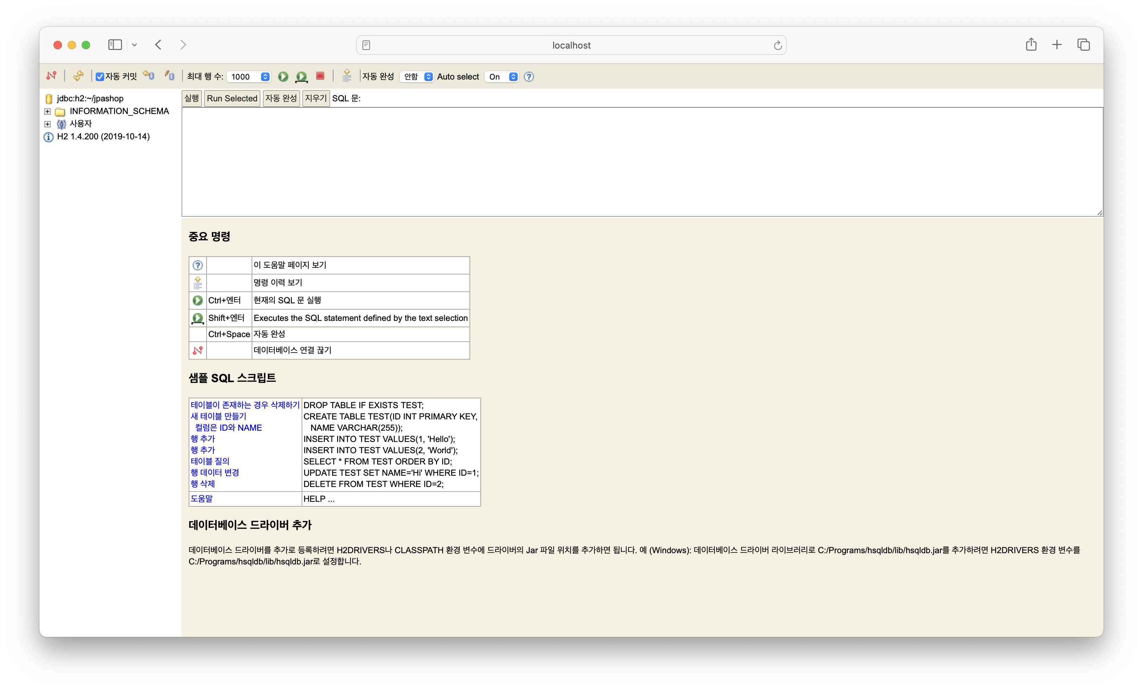Click the 지우기 button
The image size is (1143, 689).
[315, 99]
